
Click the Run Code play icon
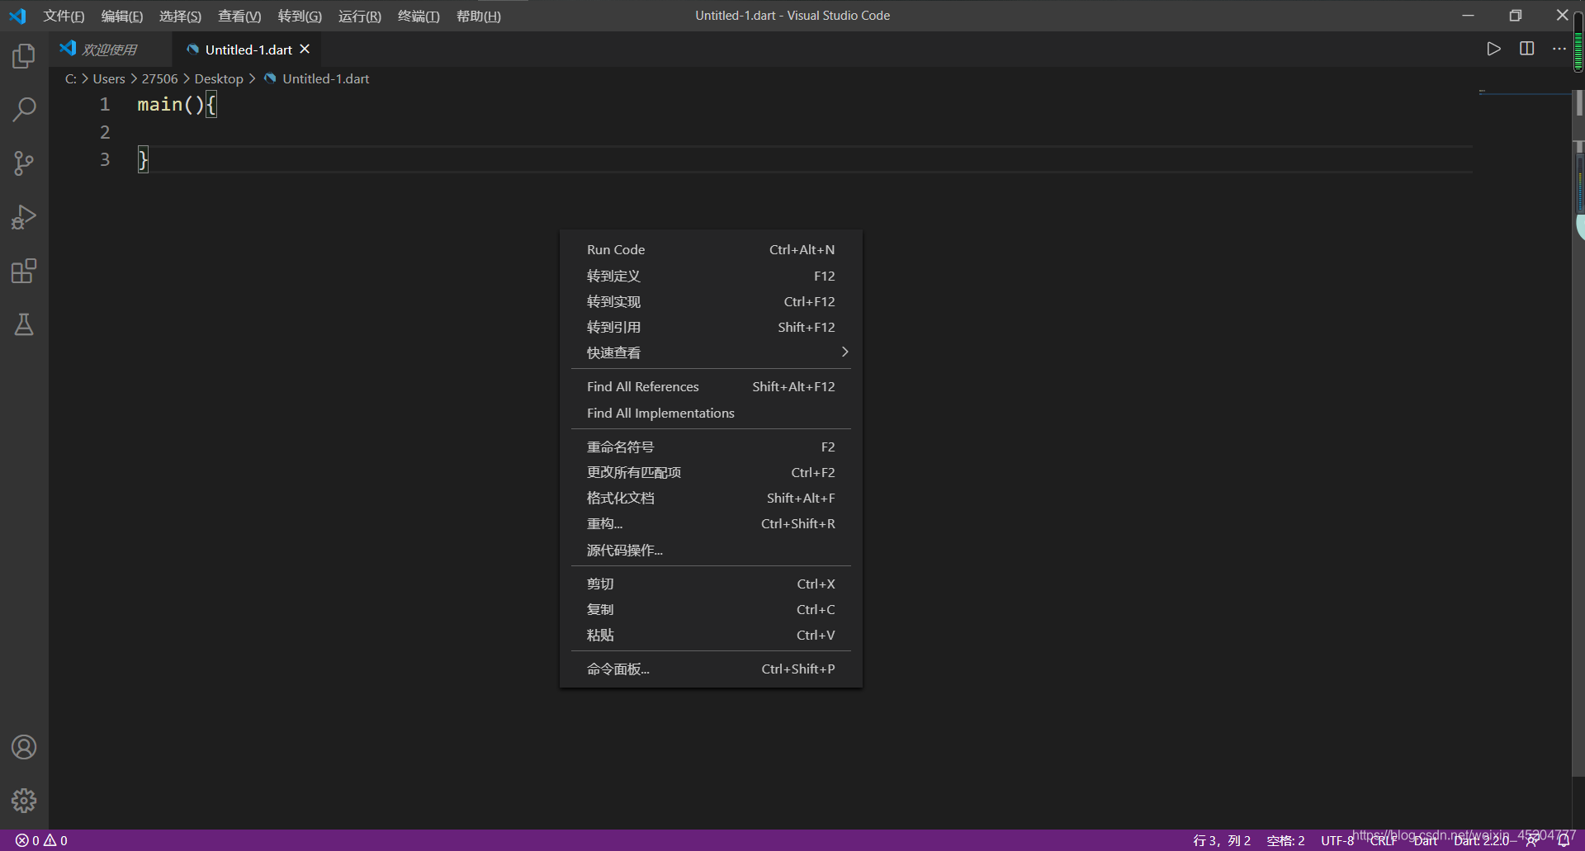click(1493, 49)
